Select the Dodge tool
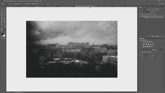Image resolution: width=165 pixels, height=93 pixels. point(5,22)
